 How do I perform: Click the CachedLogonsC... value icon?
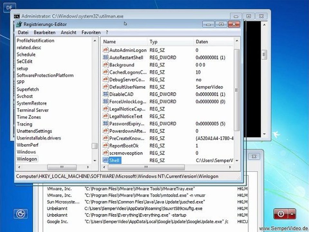(106, 72)
